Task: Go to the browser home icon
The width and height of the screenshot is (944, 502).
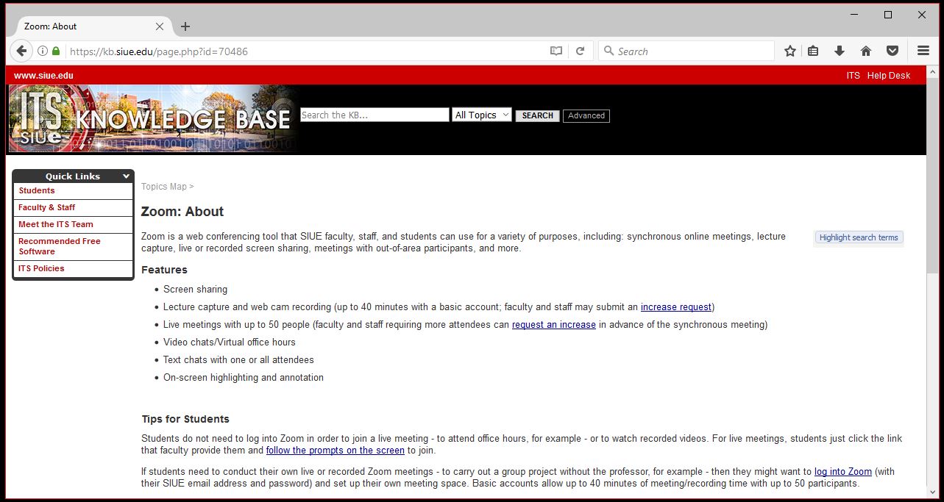Action: pos(865,51)
